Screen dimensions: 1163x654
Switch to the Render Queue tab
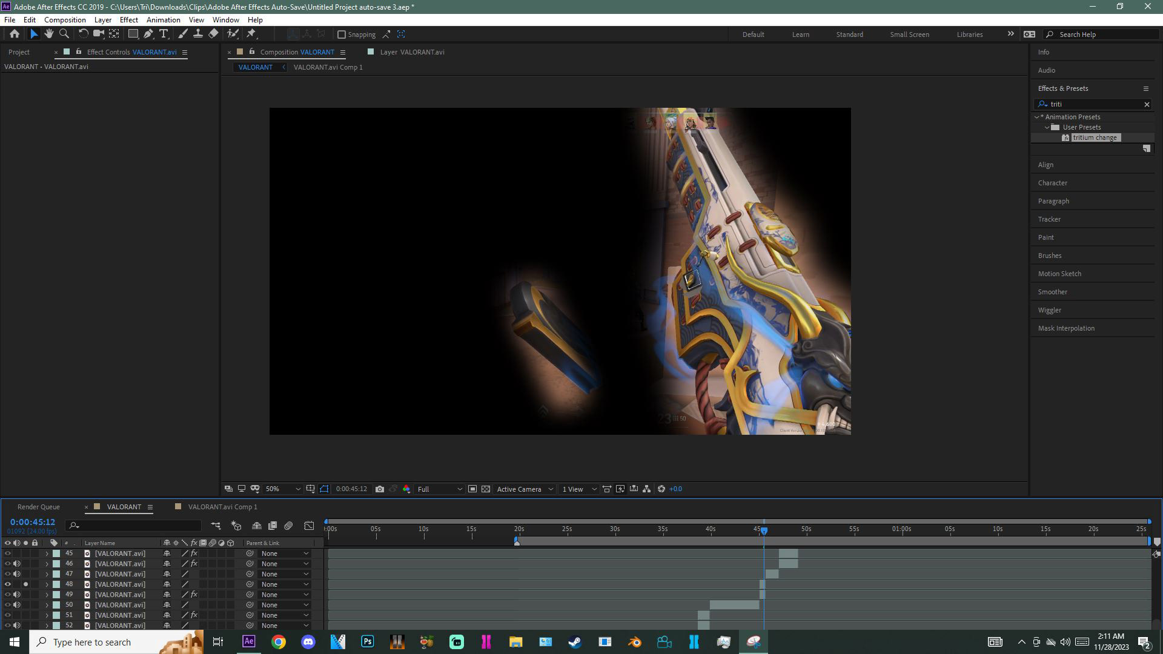click(x=38, y=507)
